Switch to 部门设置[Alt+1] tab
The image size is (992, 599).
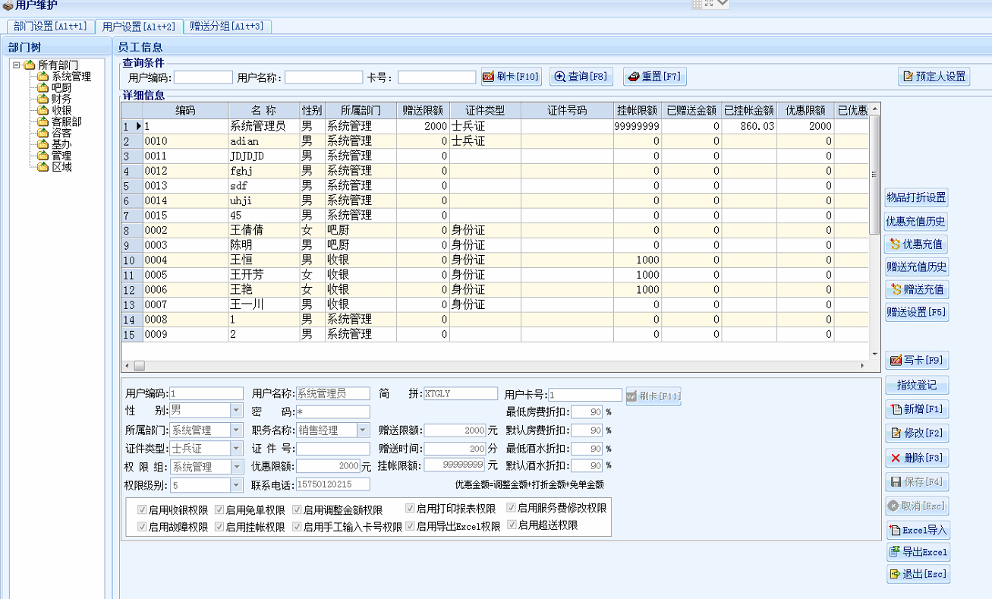(50, 26)
